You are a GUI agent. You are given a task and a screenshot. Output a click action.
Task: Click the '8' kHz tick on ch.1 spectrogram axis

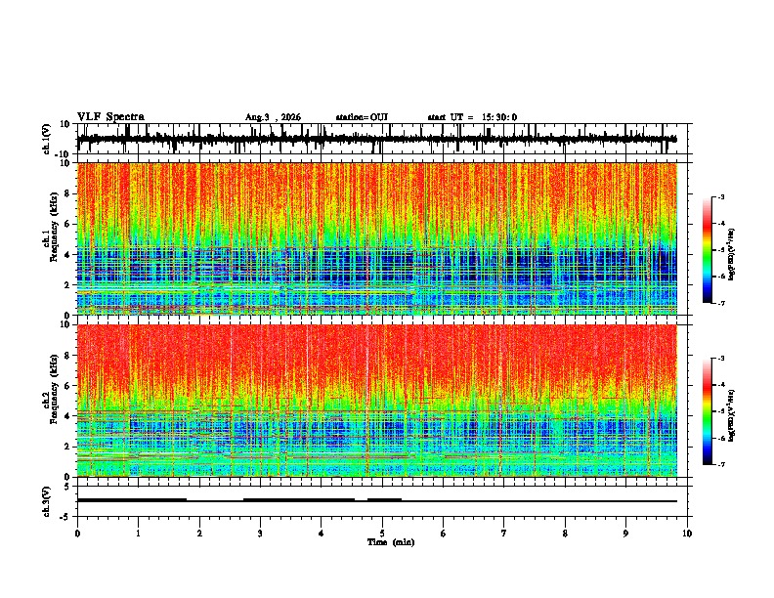pyautogui.click(x=67, y=193)
